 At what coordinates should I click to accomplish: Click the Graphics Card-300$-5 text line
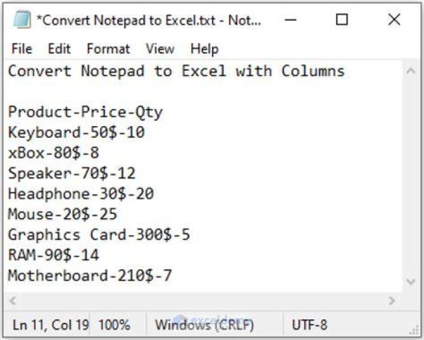(x=99, y=235)
